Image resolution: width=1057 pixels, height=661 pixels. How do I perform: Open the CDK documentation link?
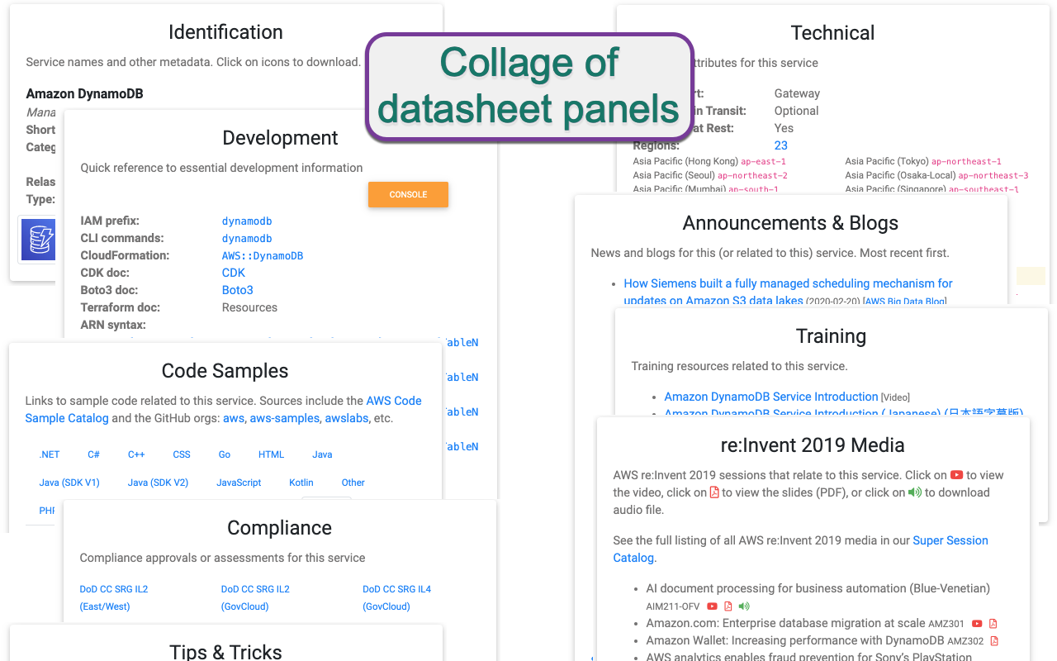[x=234, y=273]
